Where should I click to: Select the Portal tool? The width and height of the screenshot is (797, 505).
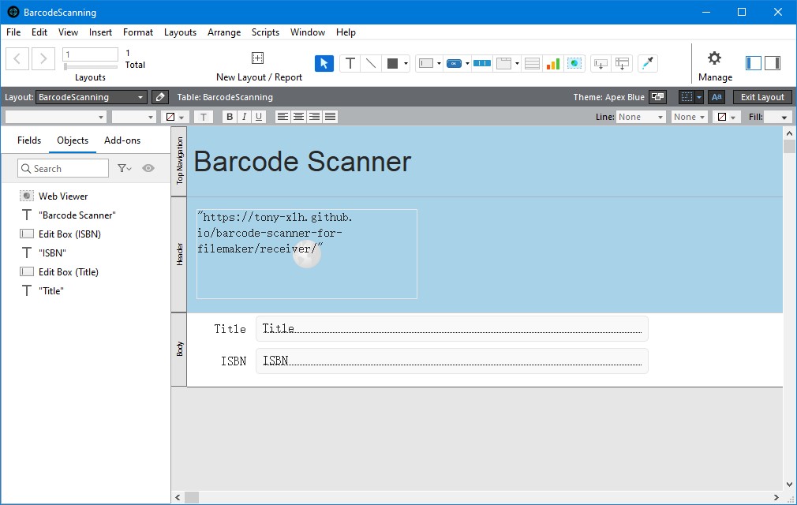[x=532, y=64]
